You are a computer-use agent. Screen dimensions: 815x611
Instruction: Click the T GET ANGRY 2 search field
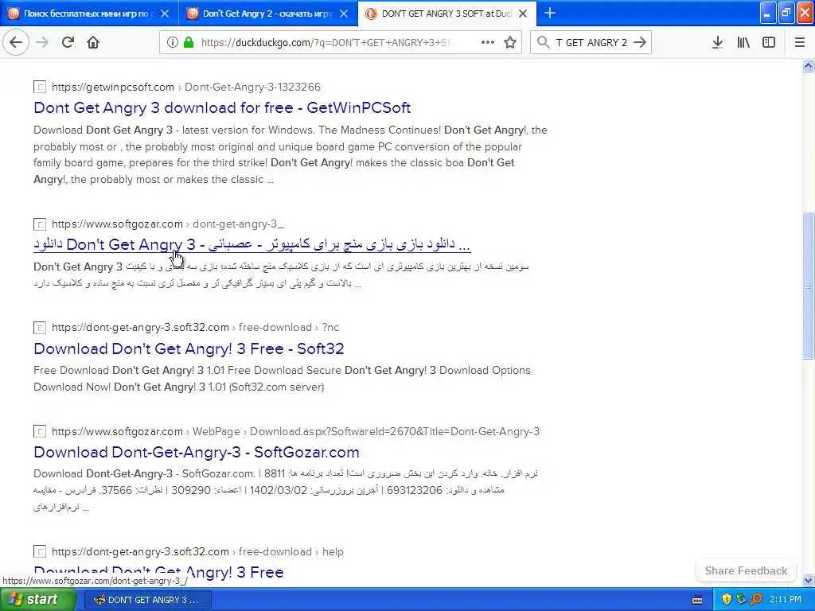click(x=591, y=42)
